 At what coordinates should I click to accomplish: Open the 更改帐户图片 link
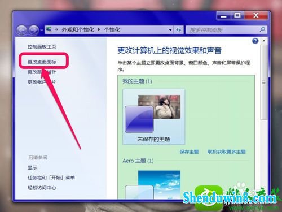tap(42, 82)
